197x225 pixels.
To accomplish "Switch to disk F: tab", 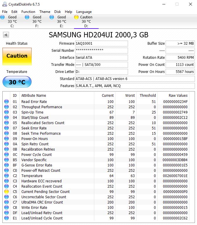I will tap(37, 21).
